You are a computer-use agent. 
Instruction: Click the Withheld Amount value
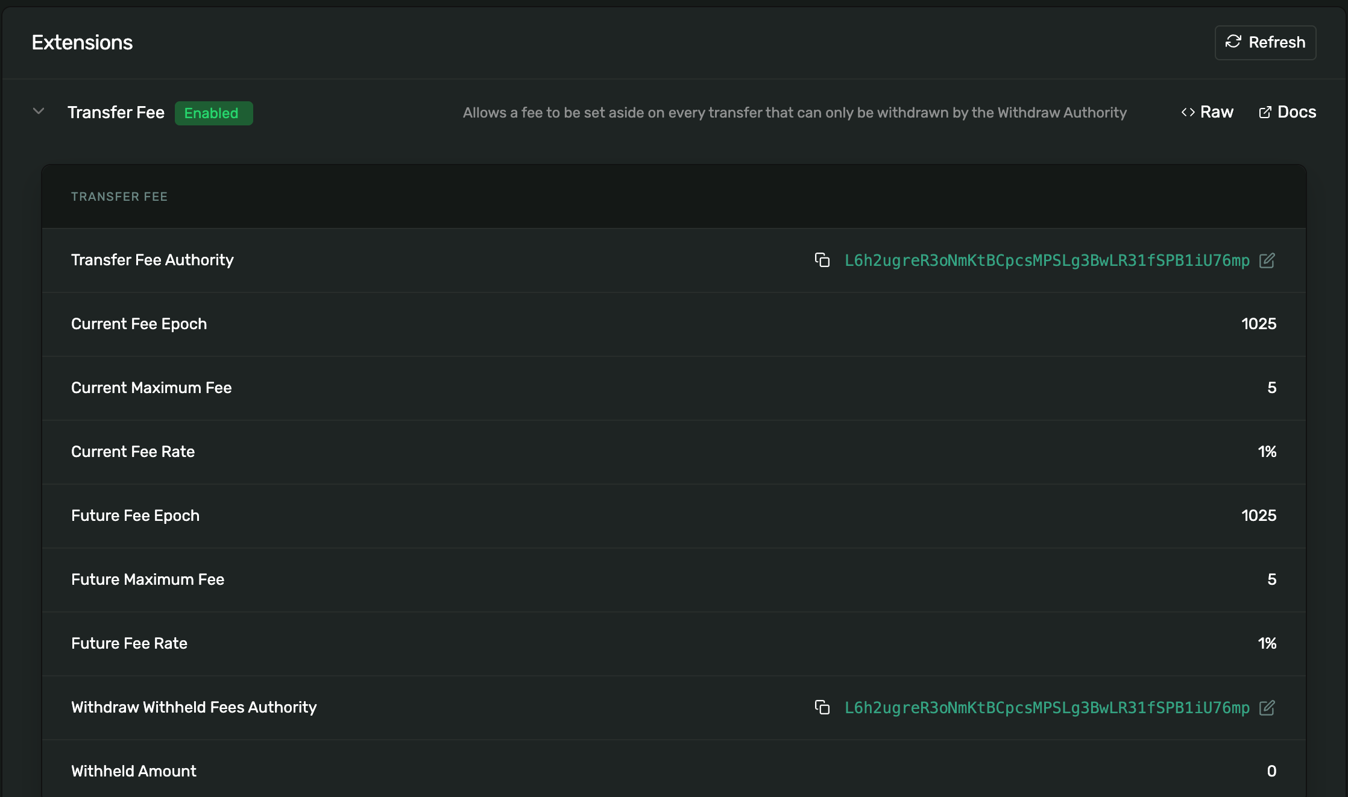click(x=1271, y=771)
